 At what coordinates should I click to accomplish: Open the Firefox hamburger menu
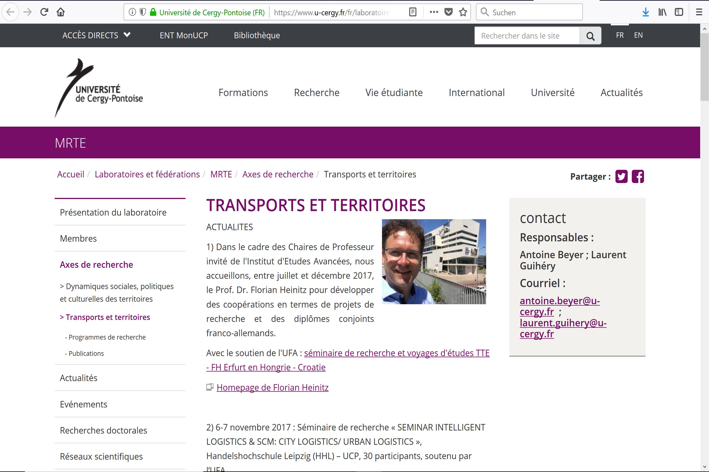click(x=699, y=12)
